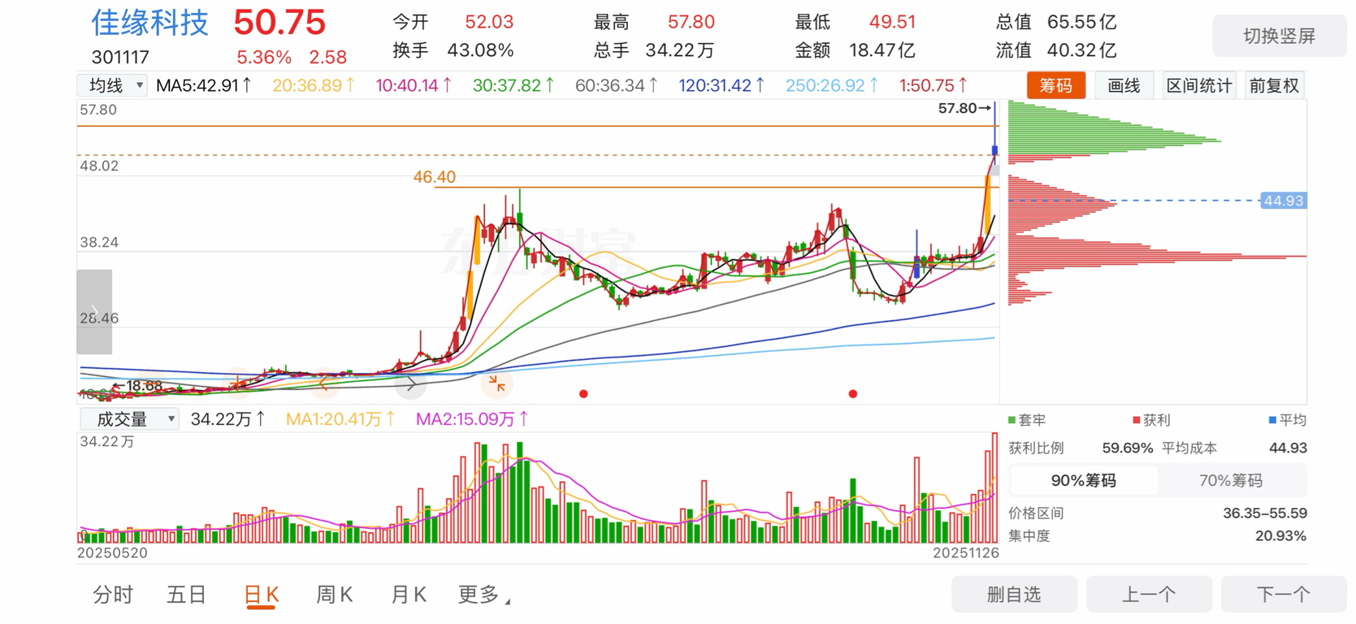The height and width of the screenshot is (624, 1356).
Task: Tap the 获利比例 59.69% value
Action: 1128,448
